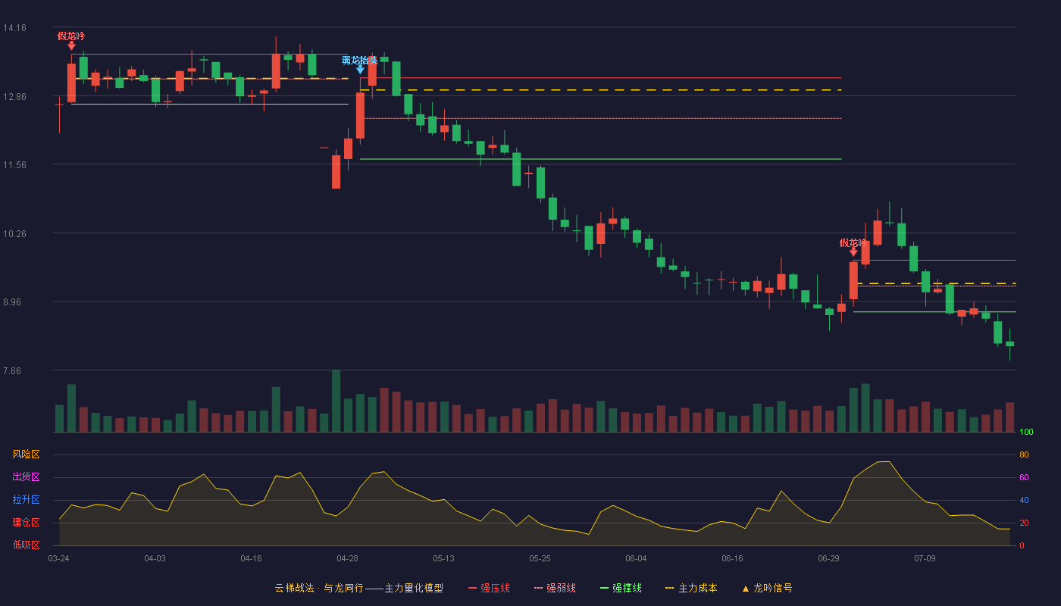Image resolution: width=1061 pixels, height=606 pixels.
Task: Click the 假龙吟 arrow marker near 06-29
Action: pyautogui.click(x=853, y=252)
